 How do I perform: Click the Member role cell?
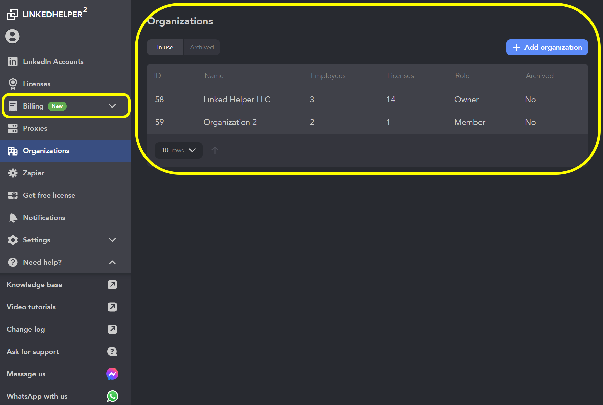tap(470, 122)
